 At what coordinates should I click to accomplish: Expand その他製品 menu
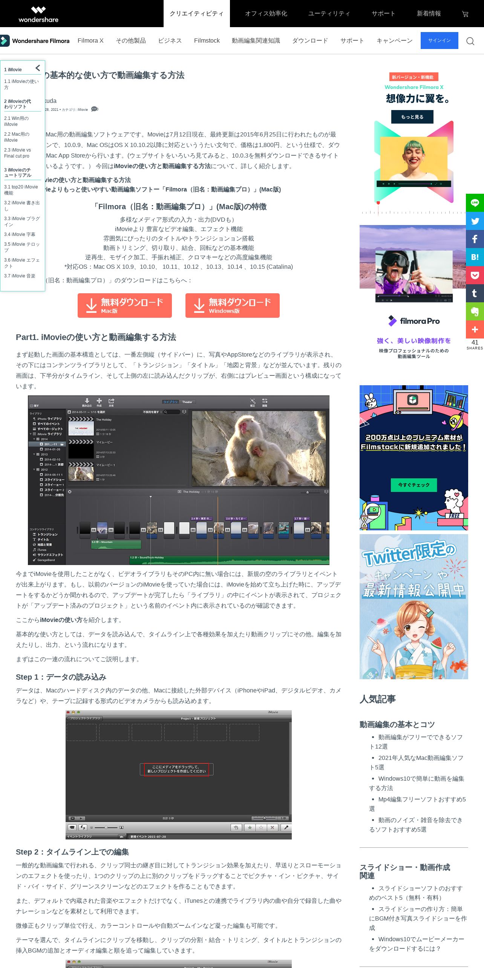(131, 41)
